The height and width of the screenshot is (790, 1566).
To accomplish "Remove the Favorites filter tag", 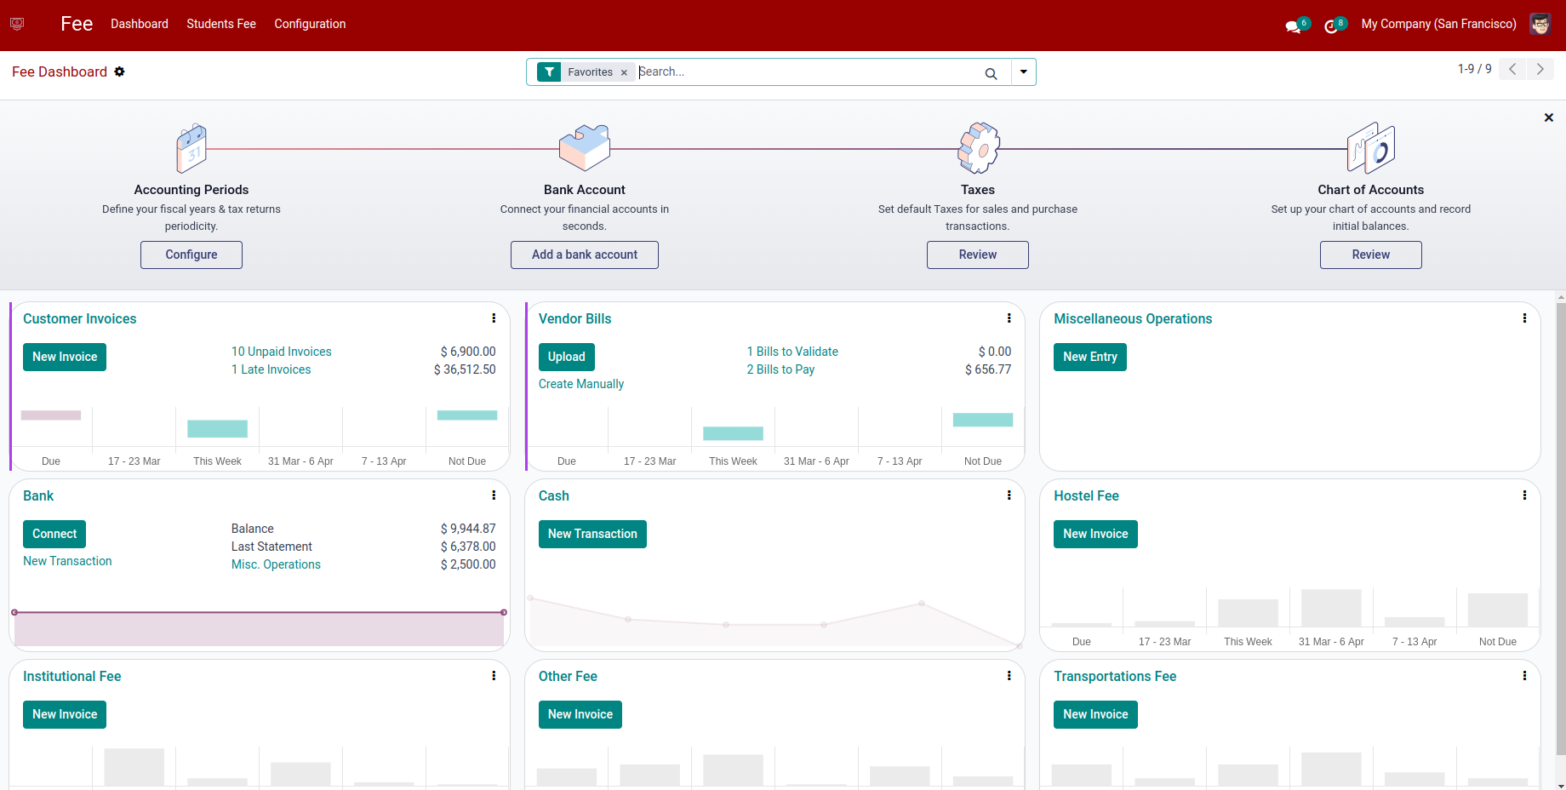I will pyautogui.click(x=624, y=72).
